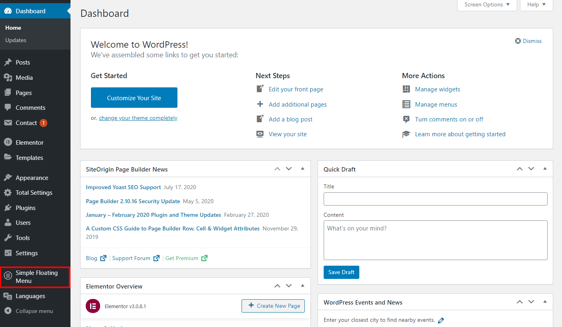Toggle the Quick Draft panel closed

point(545,169)
